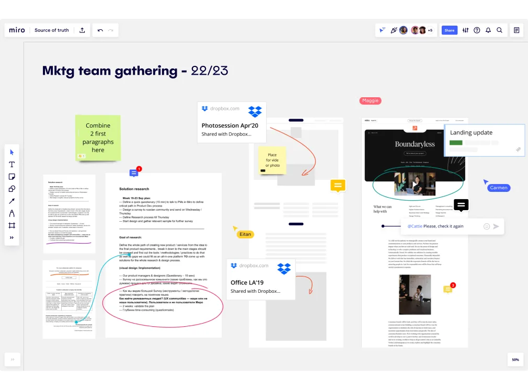
Task: Click the Landing update card
Action: [x=485, y=141]
